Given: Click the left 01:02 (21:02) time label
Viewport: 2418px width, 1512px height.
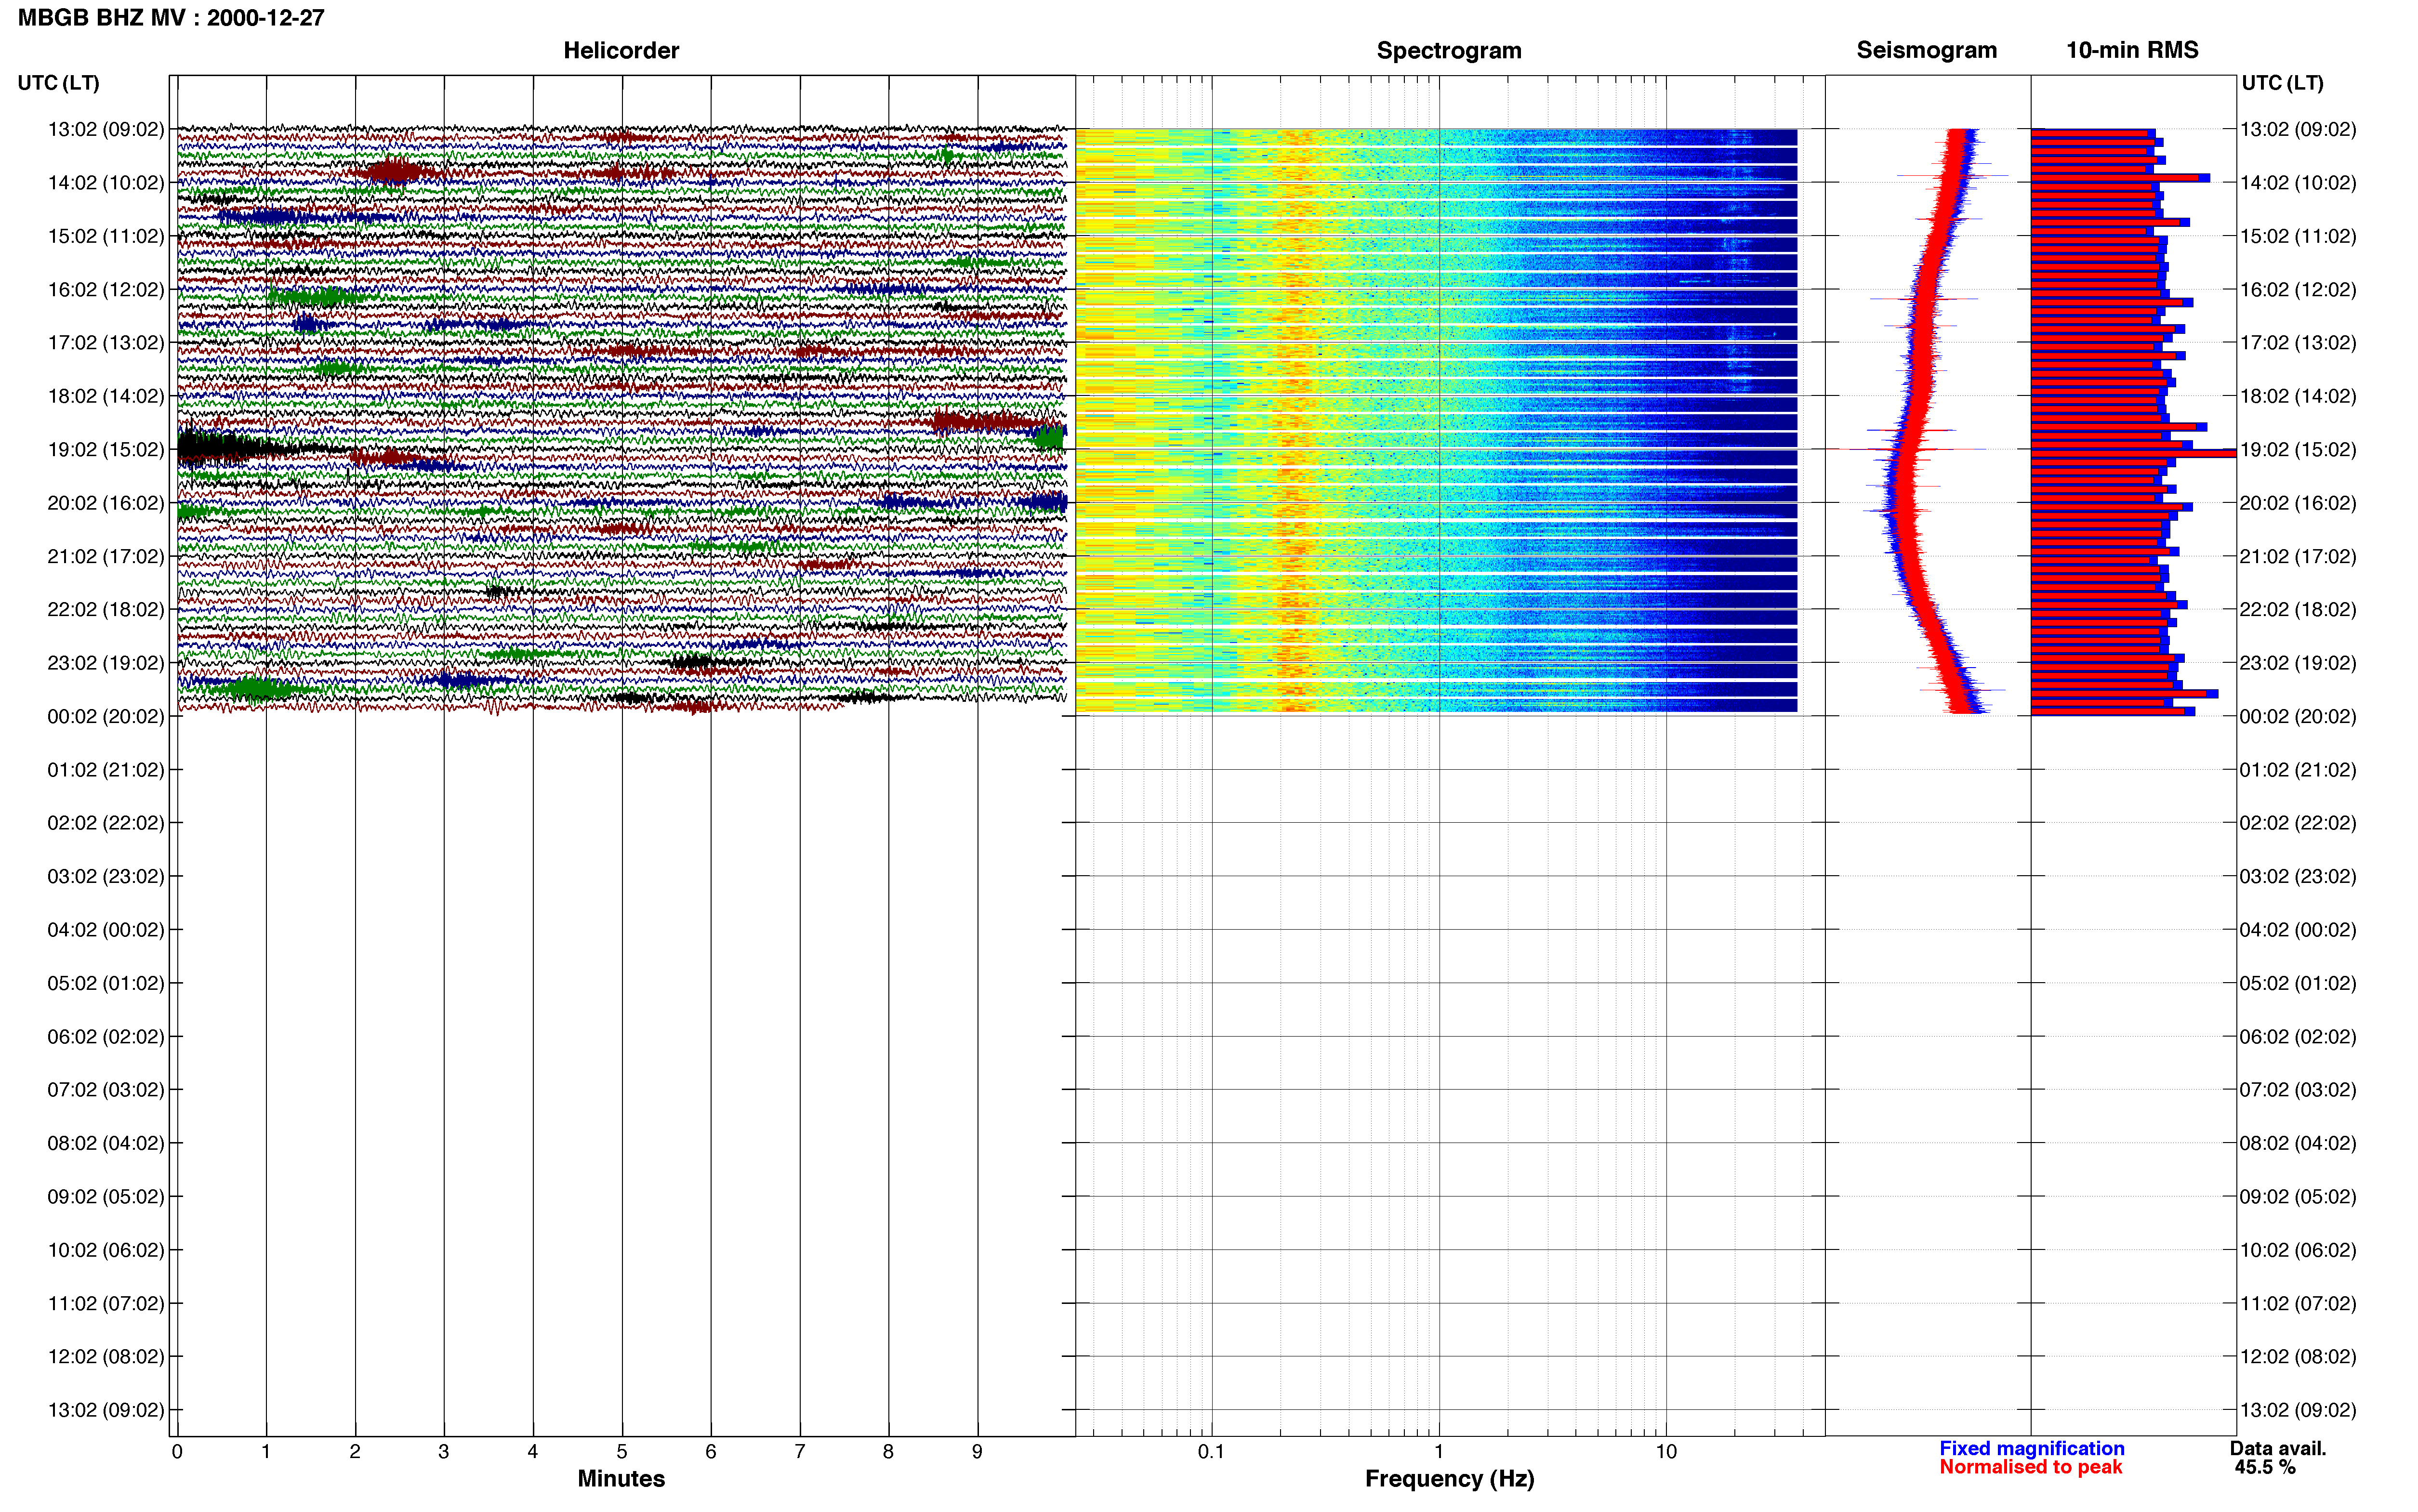Looking at the screenshot, I should click(106, 770).
